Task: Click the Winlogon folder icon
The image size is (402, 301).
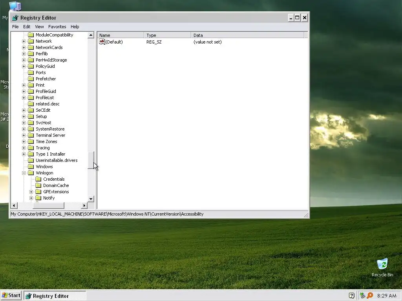Action: tap(31, 173)
